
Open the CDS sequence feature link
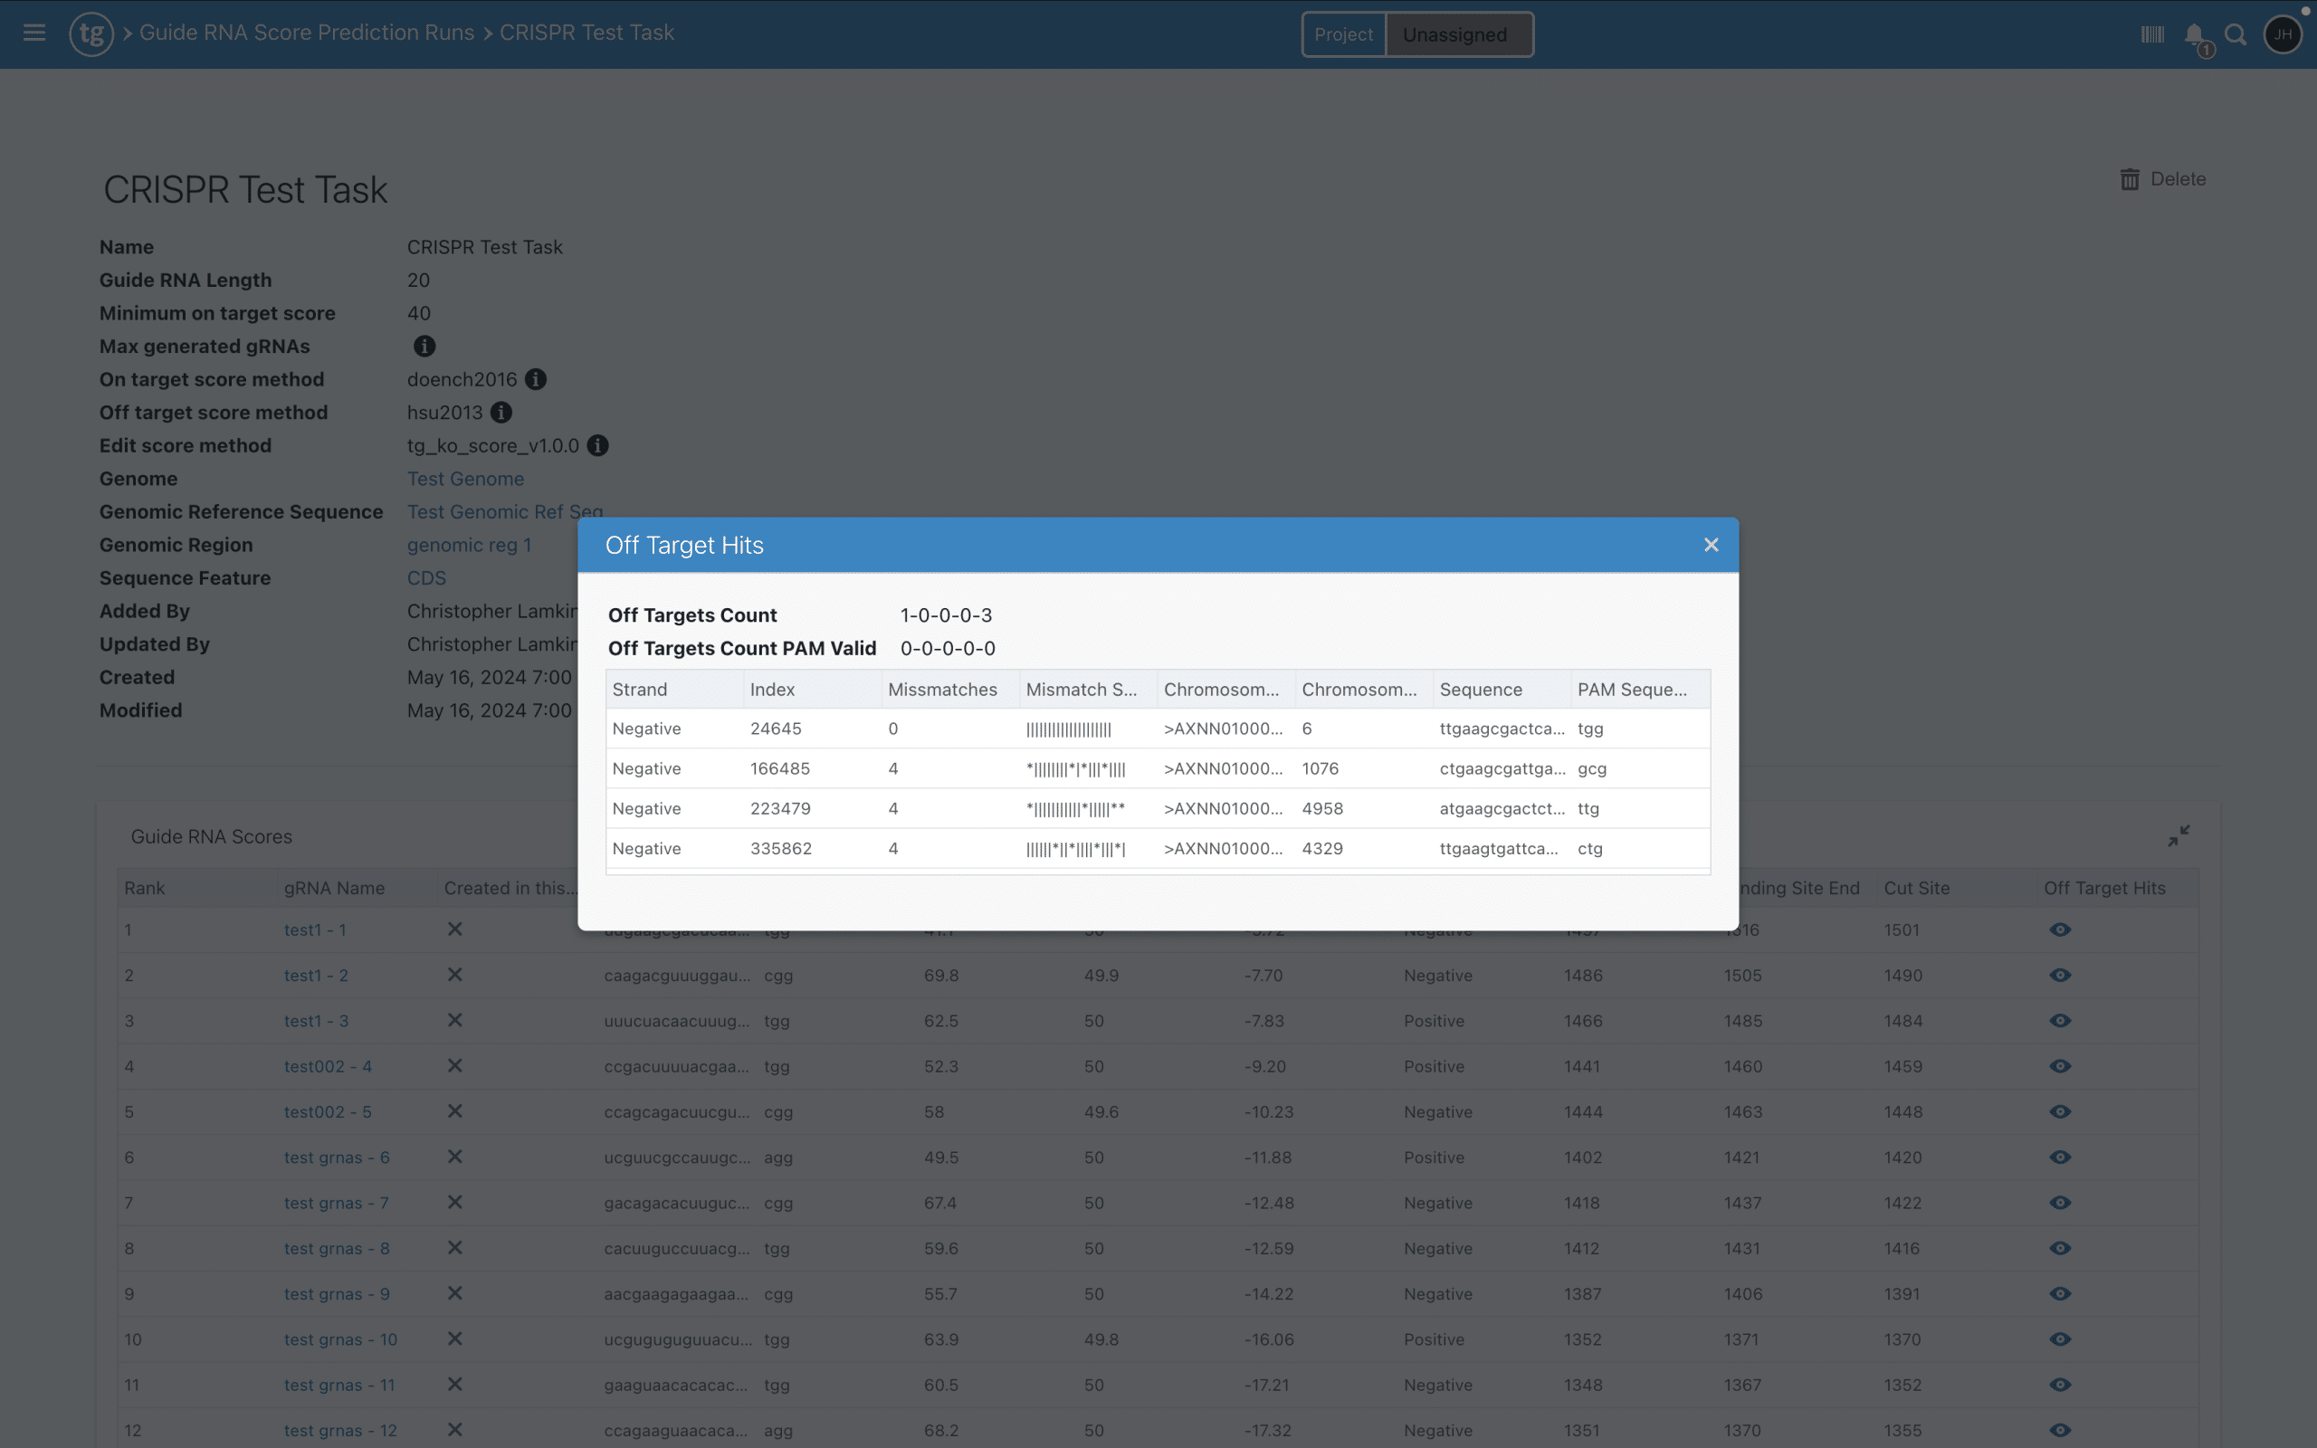426,577
